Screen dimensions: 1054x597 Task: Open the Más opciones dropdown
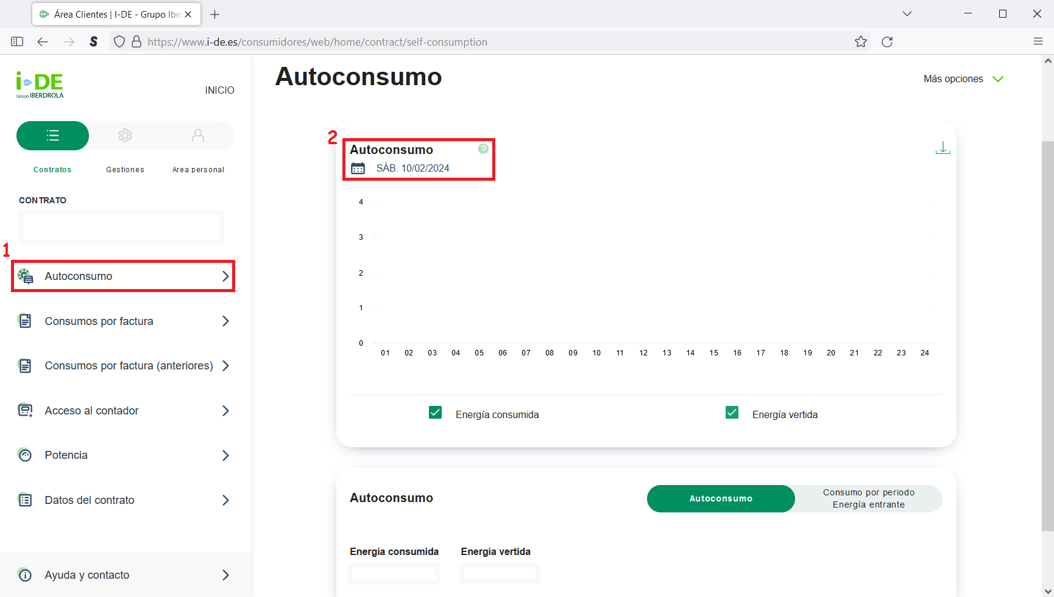tap(963, 79)
